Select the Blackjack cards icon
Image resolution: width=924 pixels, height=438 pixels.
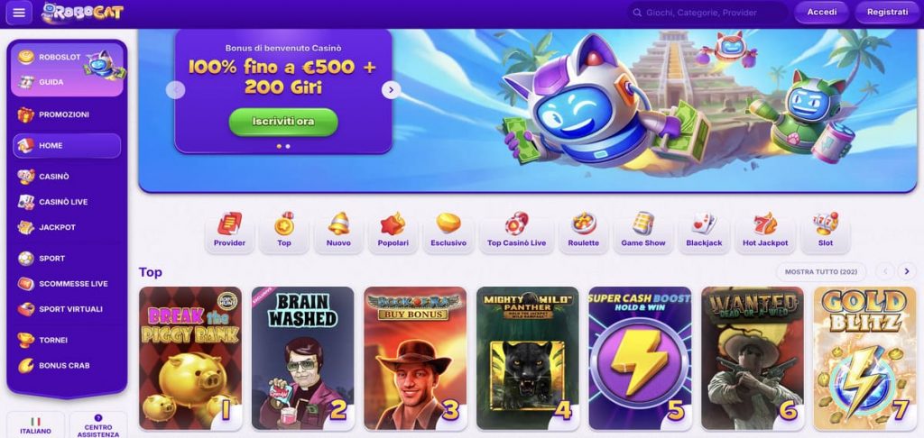click(704, 224)
